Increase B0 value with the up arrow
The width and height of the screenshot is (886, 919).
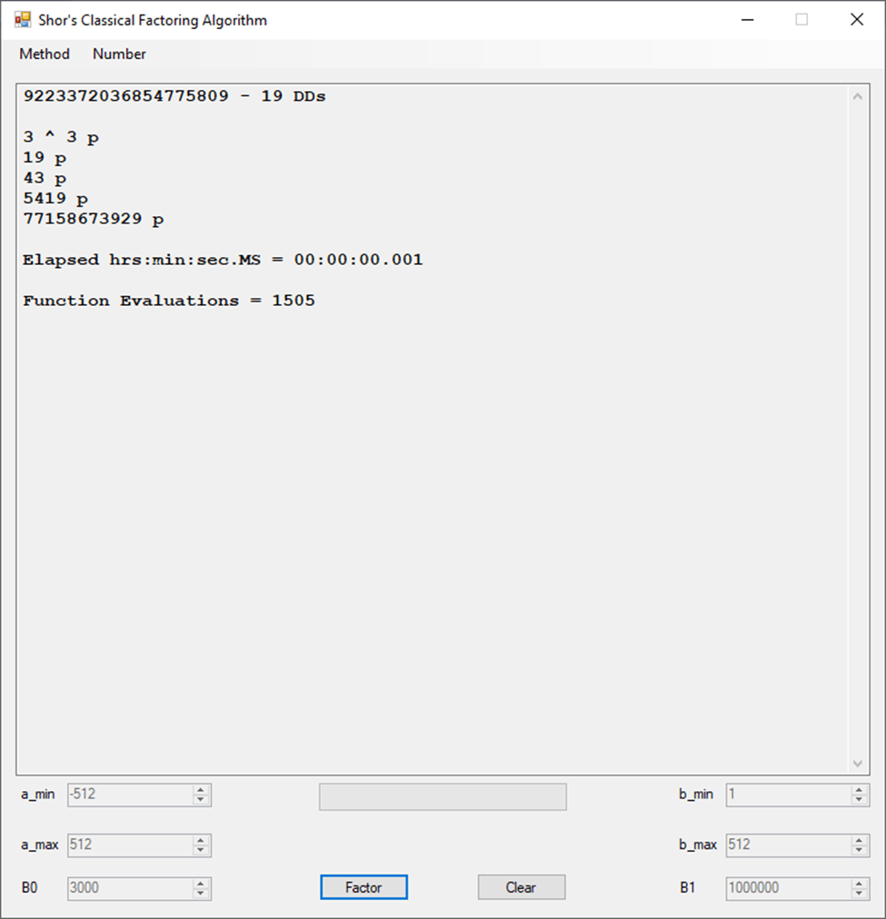click(201, 884)
